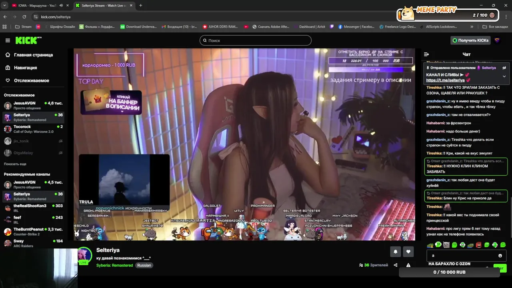Open offline channel jin_tonik
The image size is (512, 288).
(x=33, y=141)
